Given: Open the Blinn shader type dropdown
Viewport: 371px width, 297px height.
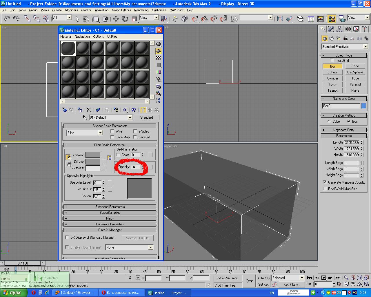Looking at the screenshot, I should (100, 133).
